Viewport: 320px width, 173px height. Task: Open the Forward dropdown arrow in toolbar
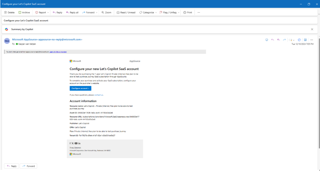point(97,13)
